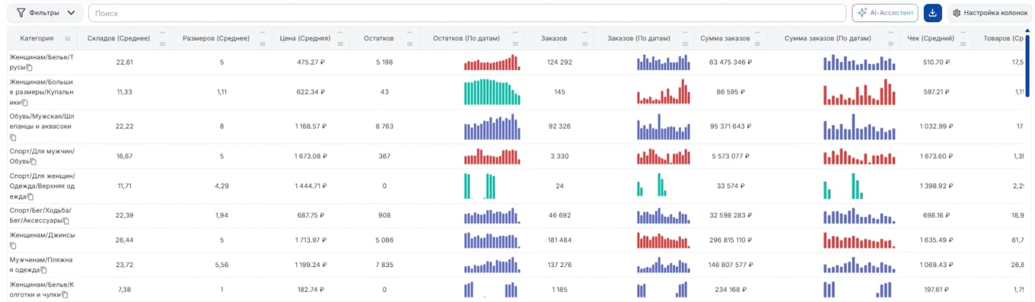The width and height of the screenshot is (1035, 302).
Task: Click the blue download export button
Action: (933, 13)
